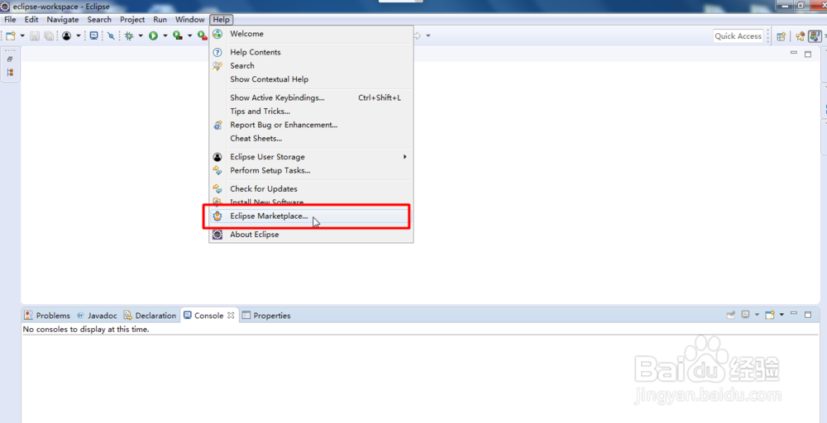The width and height of the screenshot is (827, 423).
Task: Expand the Run dropdown arrow
Action: click(165, 36)
